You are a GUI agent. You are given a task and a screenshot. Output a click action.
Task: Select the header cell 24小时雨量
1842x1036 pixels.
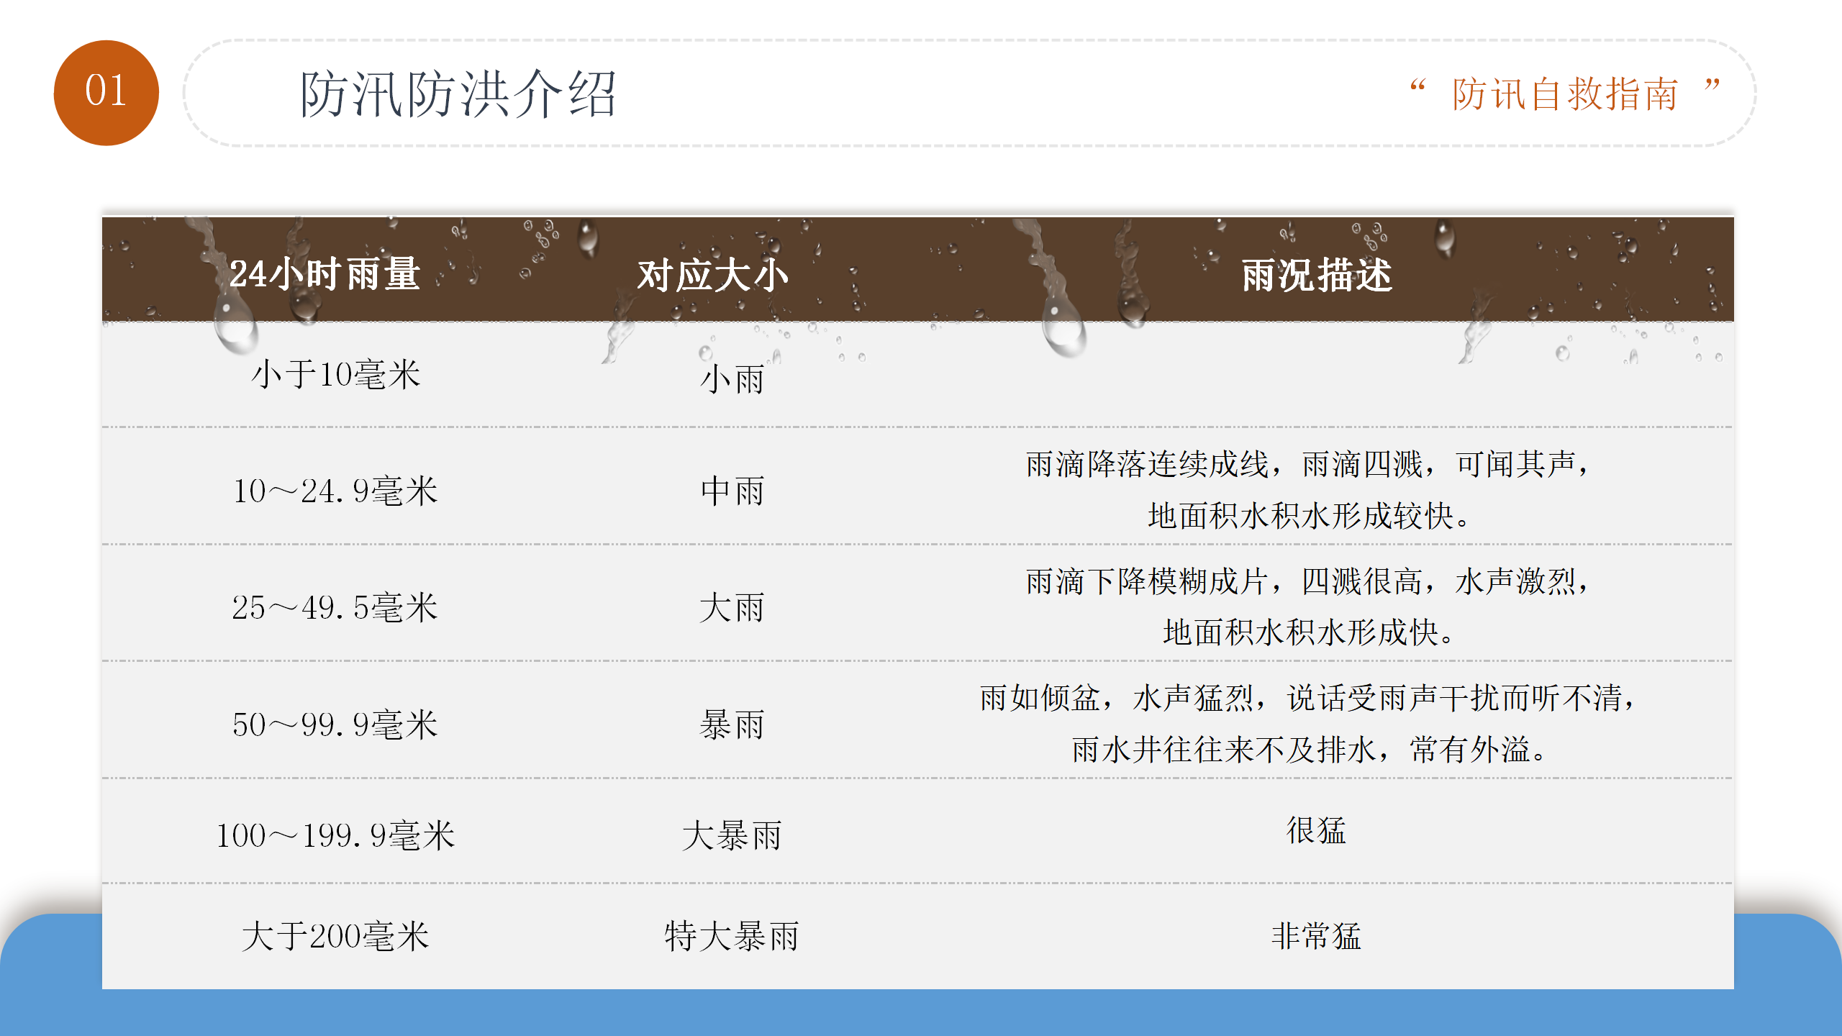click(325, 274)
